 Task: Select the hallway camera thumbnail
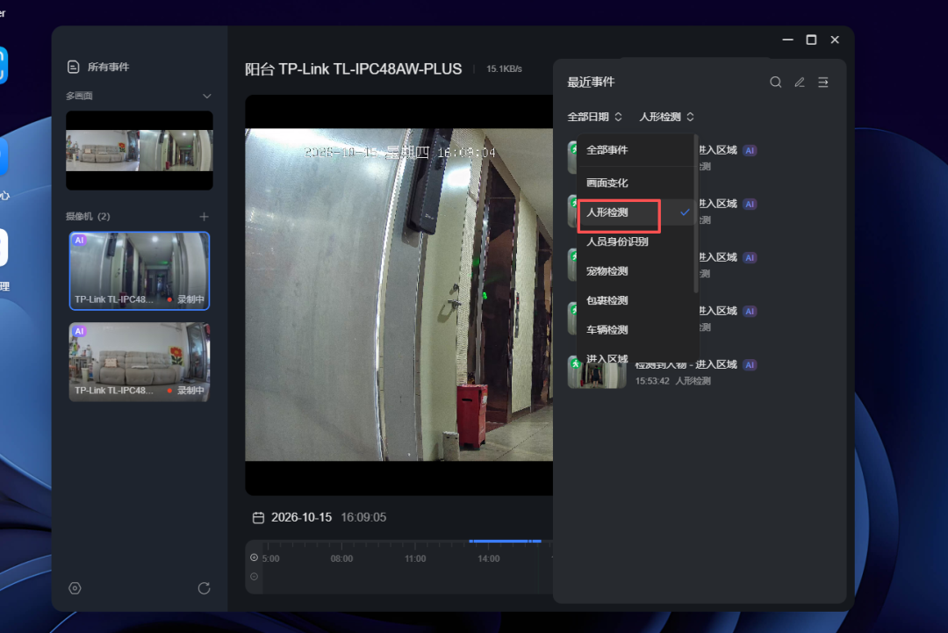pos(140,271)
